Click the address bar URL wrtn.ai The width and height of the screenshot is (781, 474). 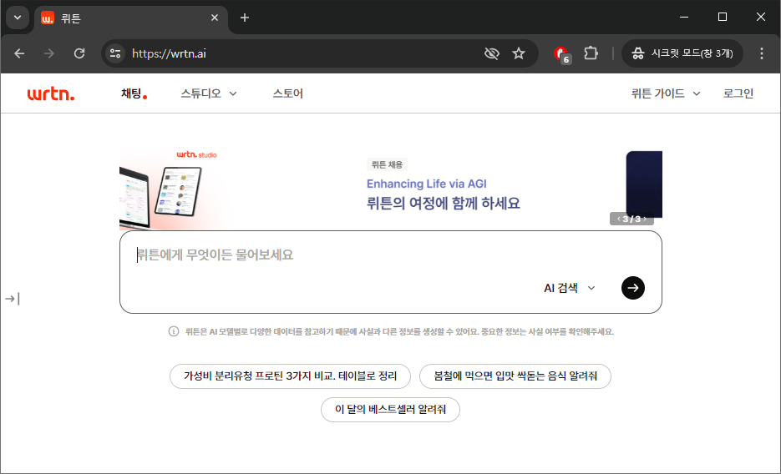coord(169,53)
